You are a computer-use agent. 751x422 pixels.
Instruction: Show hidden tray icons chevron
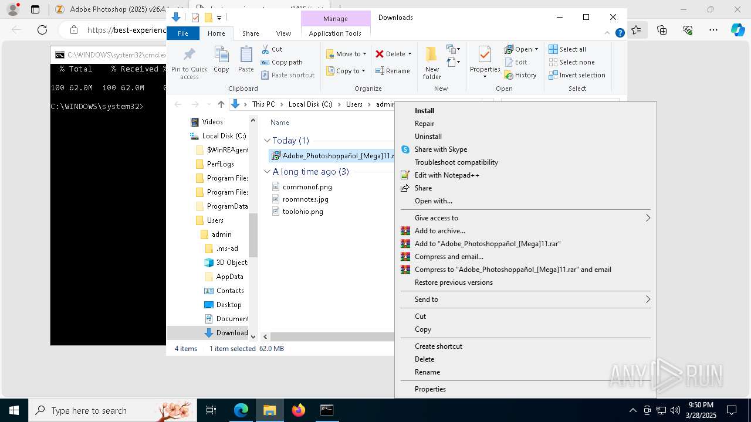pyautogui.click(x=632, y=410)
